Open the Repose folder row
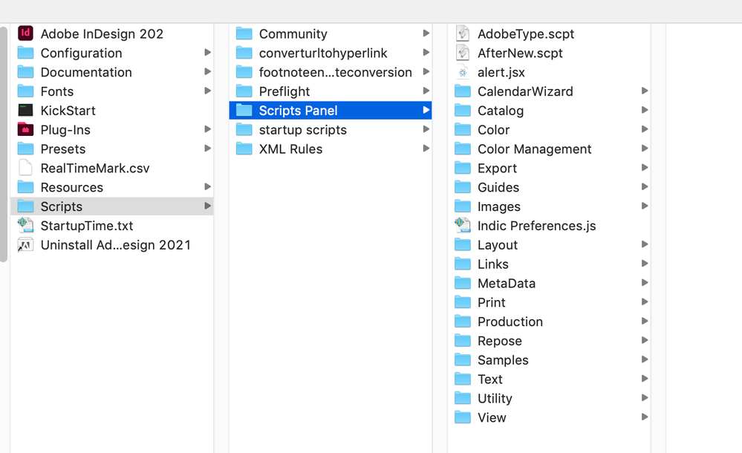 coord(549,340)
